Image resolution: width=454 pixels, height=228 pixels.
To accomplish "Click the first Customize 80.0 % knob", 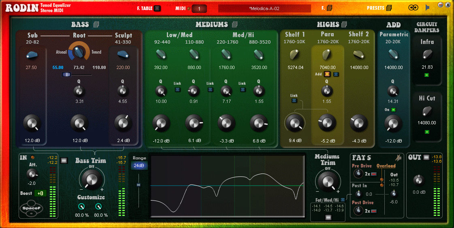I will [x=82, y=206].
